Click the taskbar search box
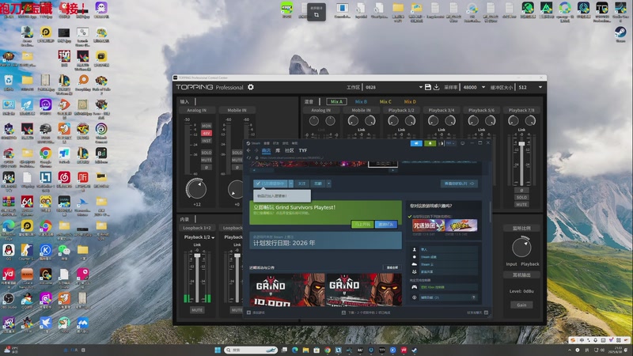The height and width of the screenshot is (356, 633). tap(251, 350)
